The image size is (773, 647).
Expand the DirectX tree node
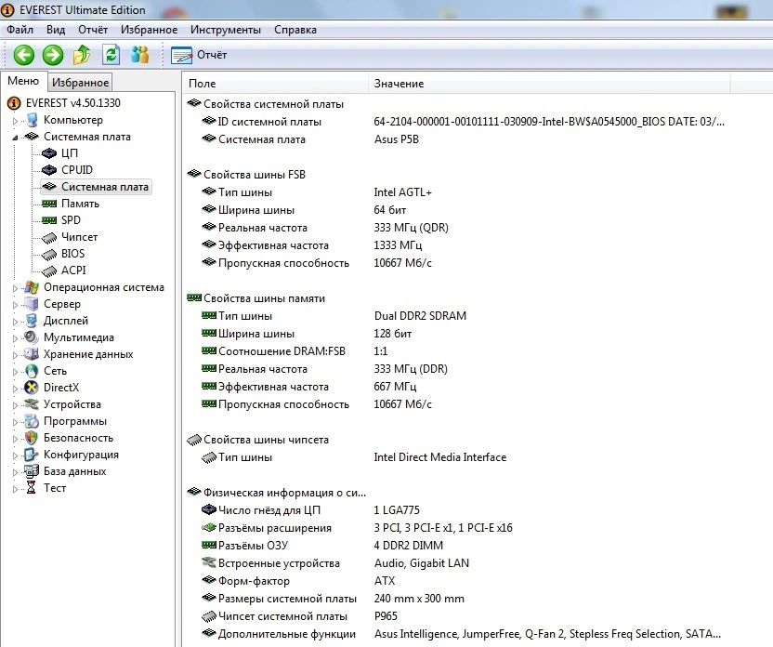pos(15,388)
